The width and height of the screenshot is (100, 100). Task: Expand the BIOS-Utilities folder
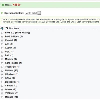pyautogui.click(x=2, y=37)
